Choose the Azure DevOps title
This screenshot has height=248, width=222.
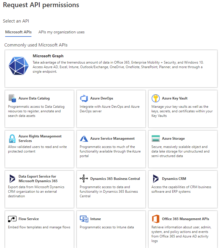point(102,98)
